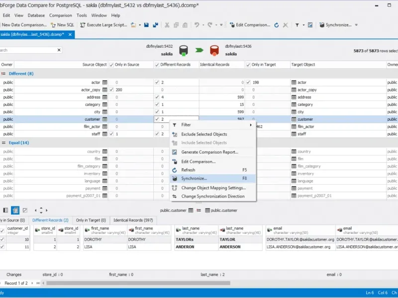Close the sakila dcomp document tab
This screenshot has width=398, height=298.
(x=70, y=34)
